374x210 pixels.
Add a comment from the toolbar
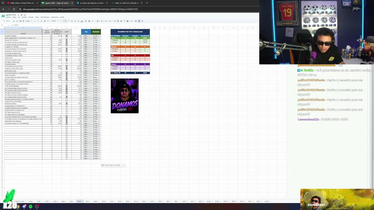click(x=118, y=21)
